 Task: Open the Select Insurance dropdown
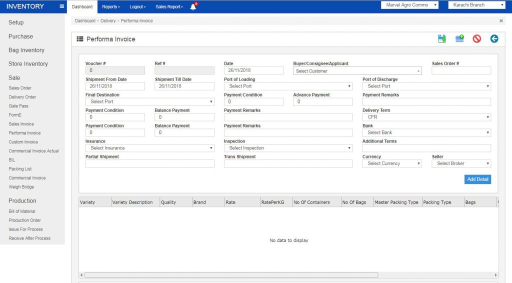(150, 148)
